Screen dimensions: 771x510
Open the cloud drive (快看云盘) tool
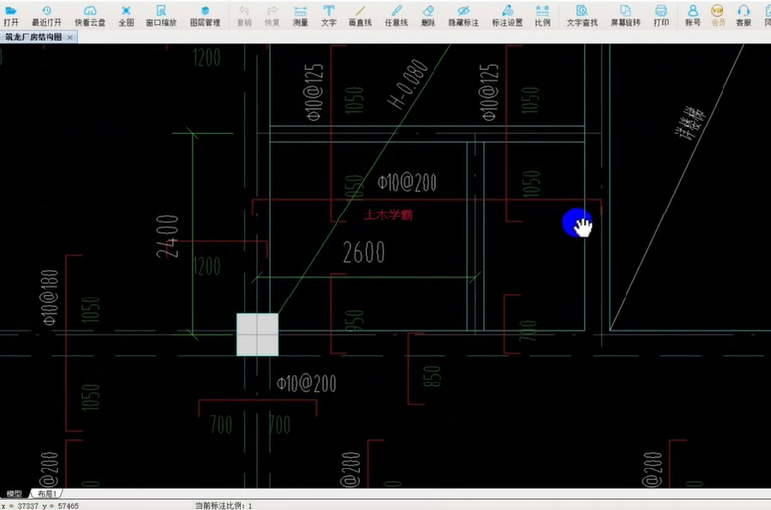tap(90, 14)
